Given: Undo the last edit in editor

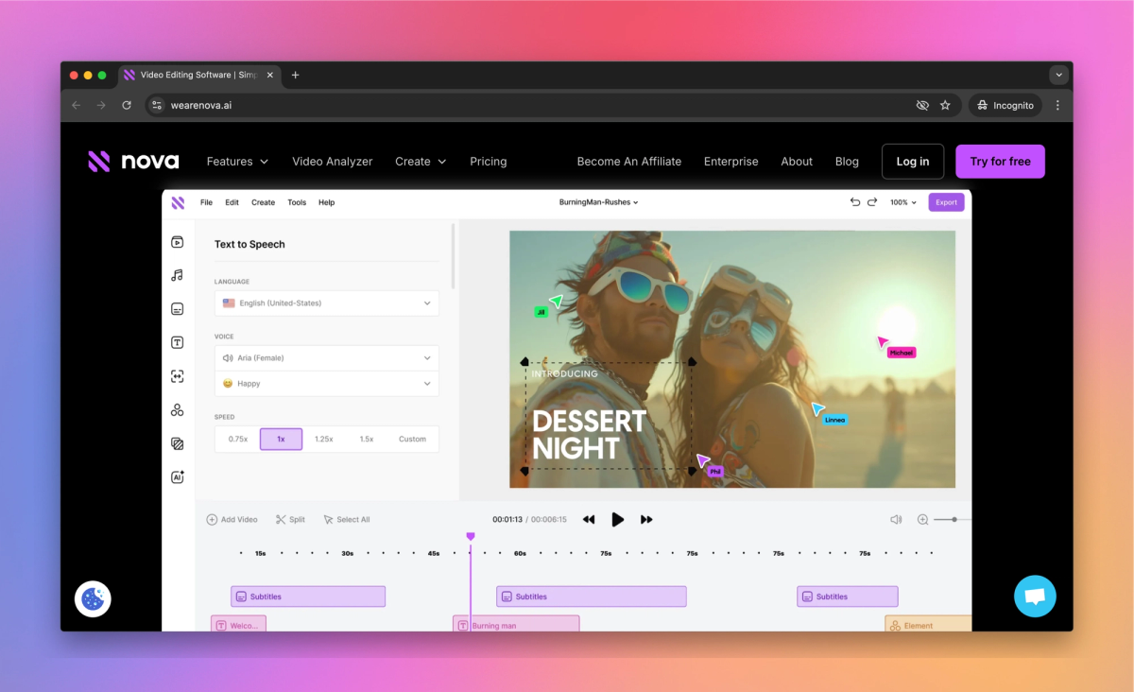Looking at the screenshot, I should [x=855, y=201].
